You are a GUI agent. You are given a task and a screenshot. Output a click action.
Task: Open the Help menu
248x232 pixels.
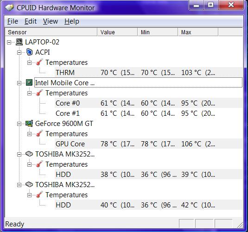(72, 21)
